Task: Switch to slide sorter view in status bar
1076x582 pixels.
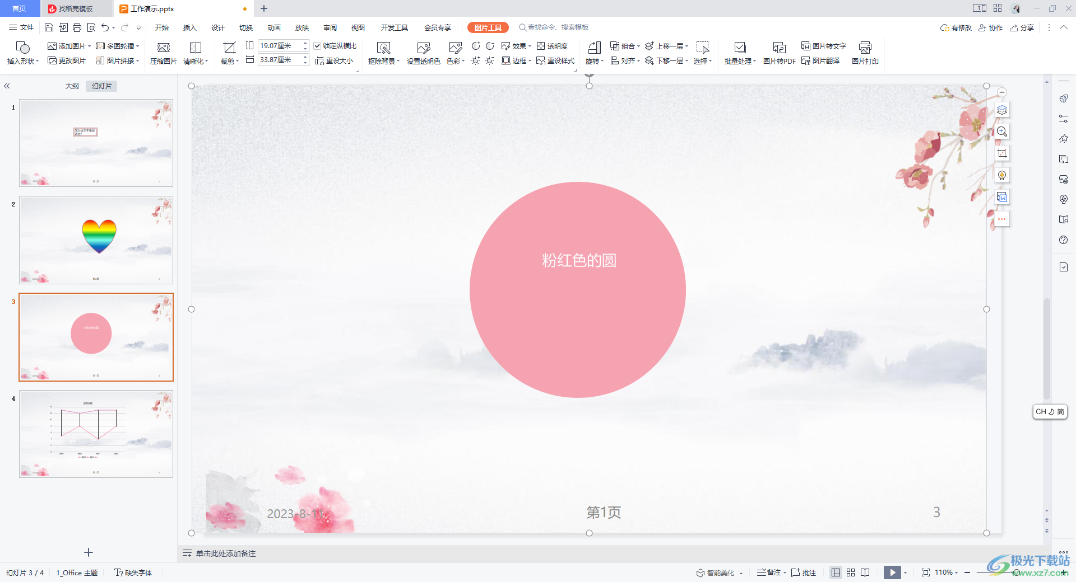Action: (x=851, y=572)
